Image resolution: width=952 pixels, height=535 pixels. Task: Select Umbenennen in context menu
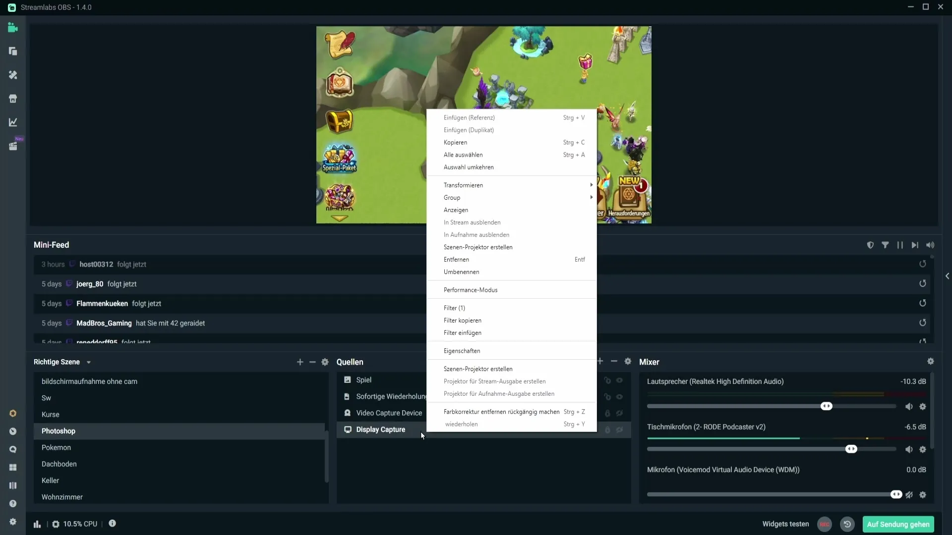(x=512, y=272)
